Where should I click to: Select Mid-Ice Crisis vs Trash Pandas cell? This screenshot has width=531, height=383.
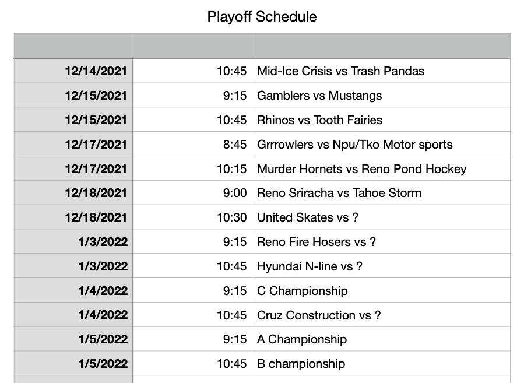point(340,71)
